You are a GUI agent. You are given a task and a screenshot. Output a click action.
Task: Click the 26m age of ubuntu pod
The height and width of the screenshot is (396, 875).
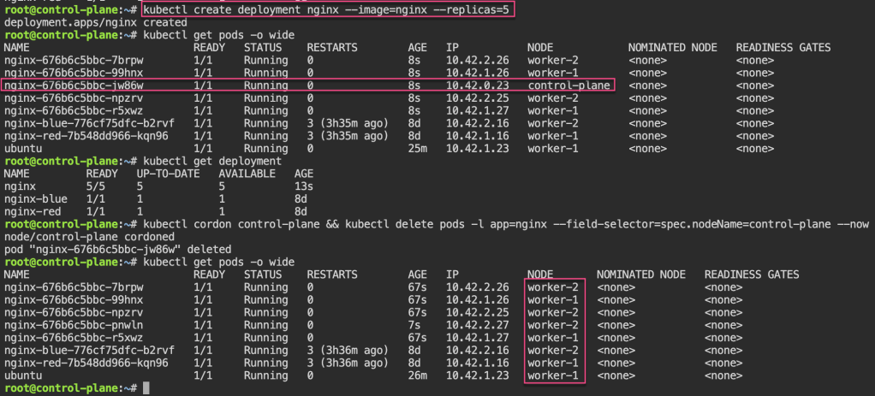[x=417, y=375]
